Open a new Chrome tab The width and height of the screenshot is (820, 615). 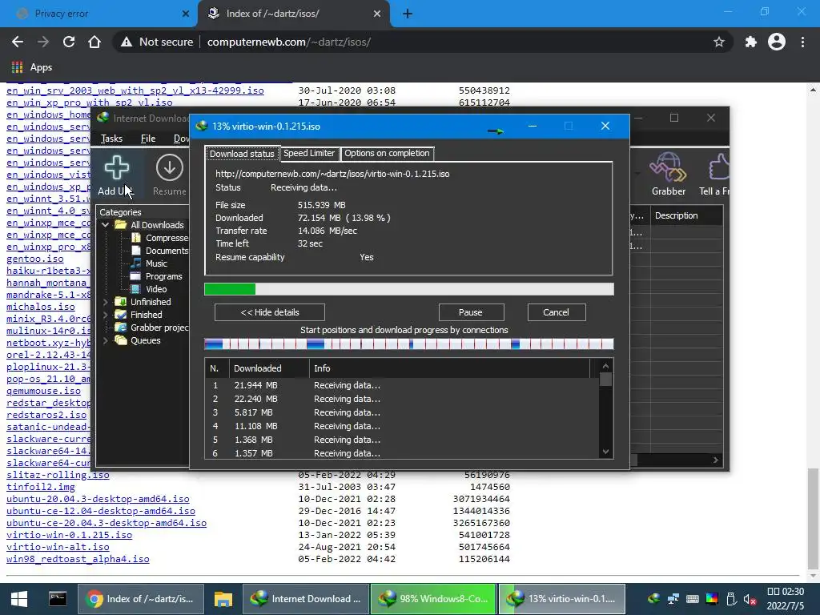[x=408, y=14]
